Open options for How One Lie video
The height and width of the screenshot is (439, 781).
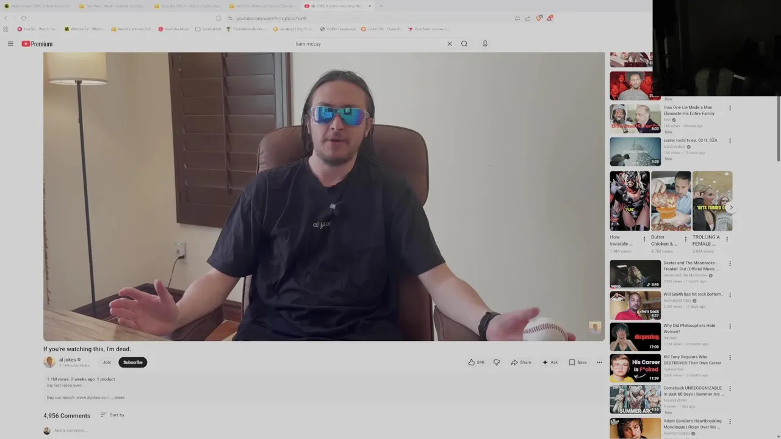click(730, 108)
